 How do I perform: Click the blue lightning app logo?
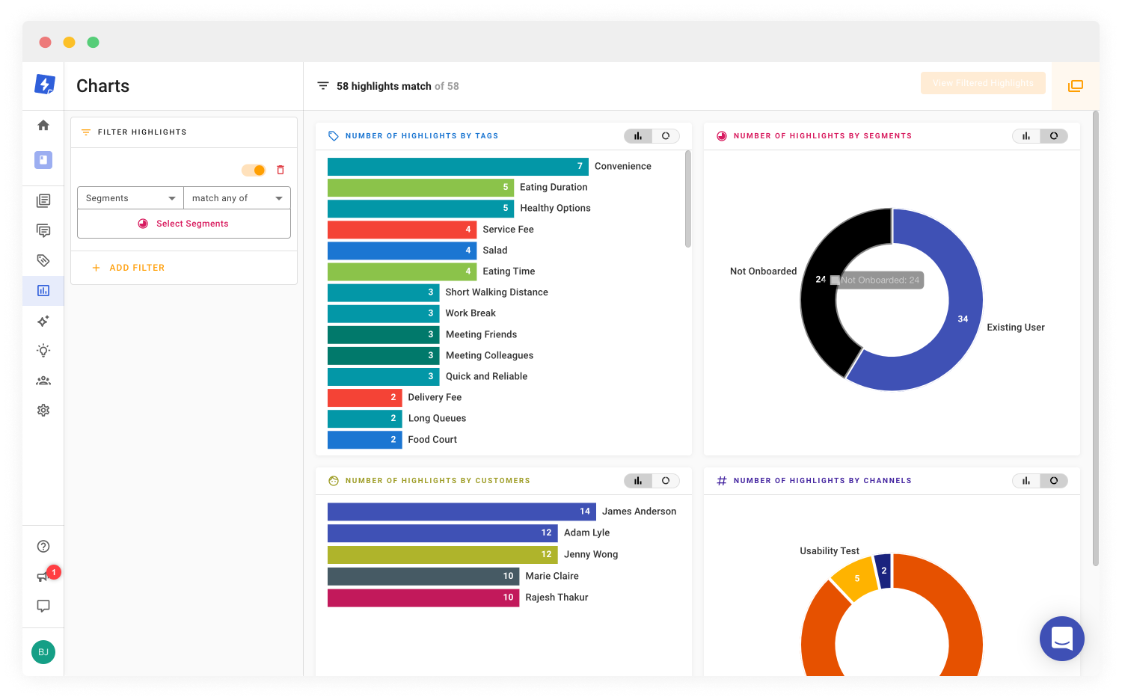45,85
